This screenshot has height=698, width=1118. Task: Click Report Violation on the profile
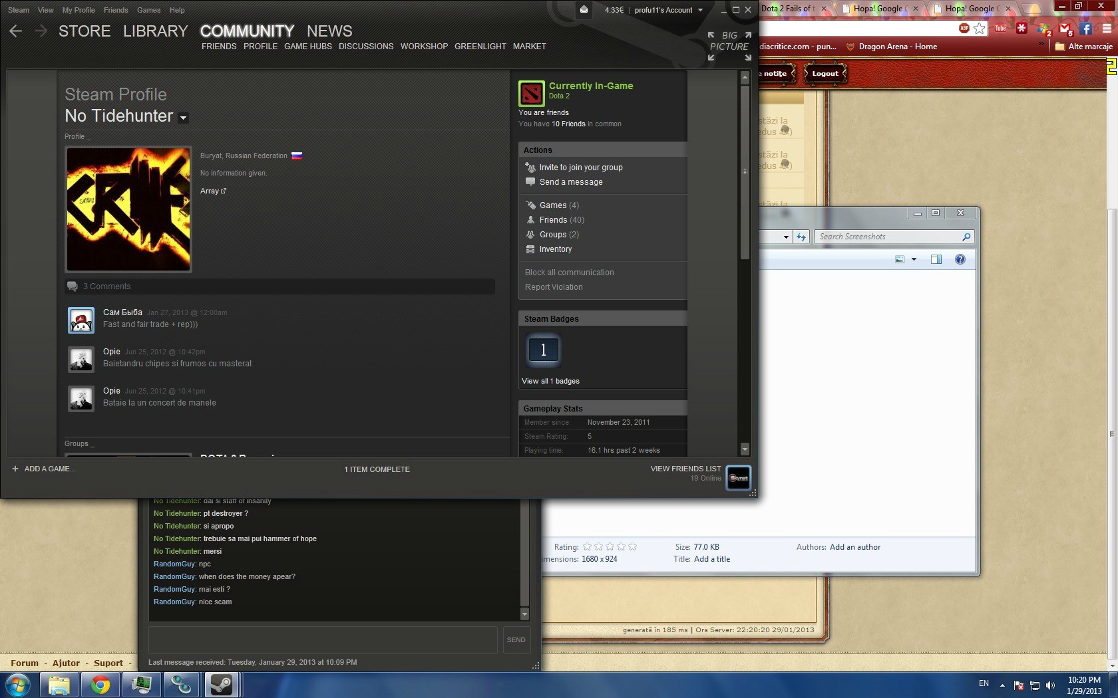[x=554, y=287]
